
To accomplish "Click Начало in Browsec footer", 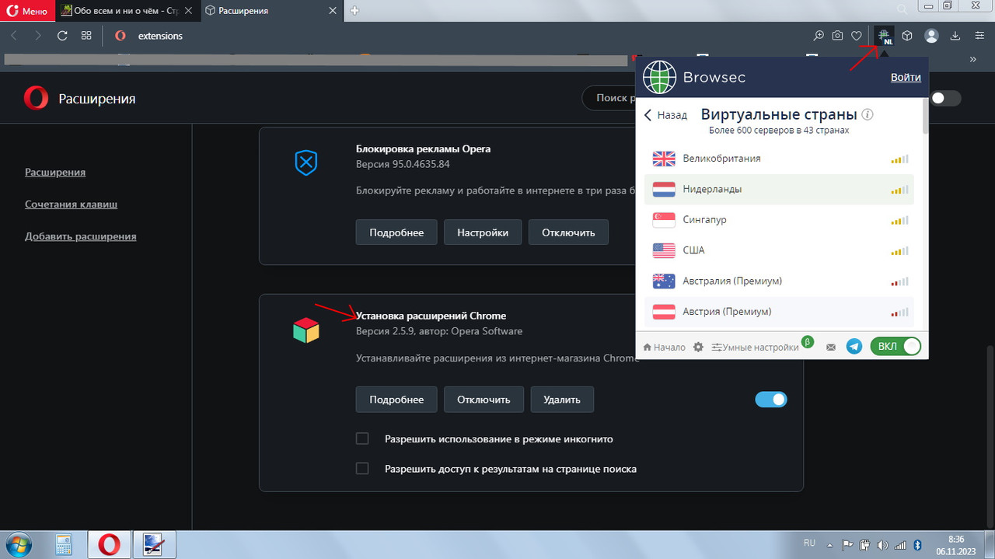I will [664, 347].
